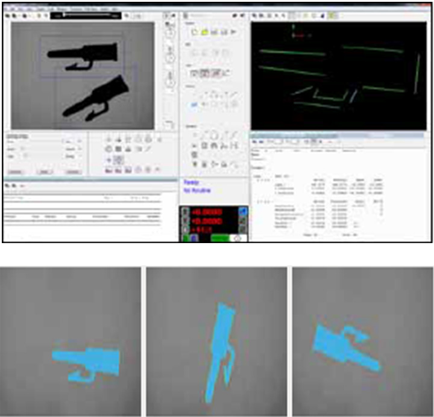Viewport: 434px width, 417px height.
Task: Click the middle button at the lighting panel bottom
Action: click(x=45, y=172)
